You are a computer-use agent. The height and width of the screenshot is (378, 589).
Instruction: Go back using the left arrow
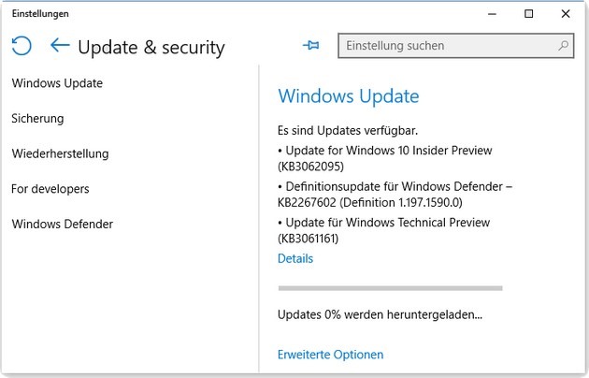click(60, 45)
